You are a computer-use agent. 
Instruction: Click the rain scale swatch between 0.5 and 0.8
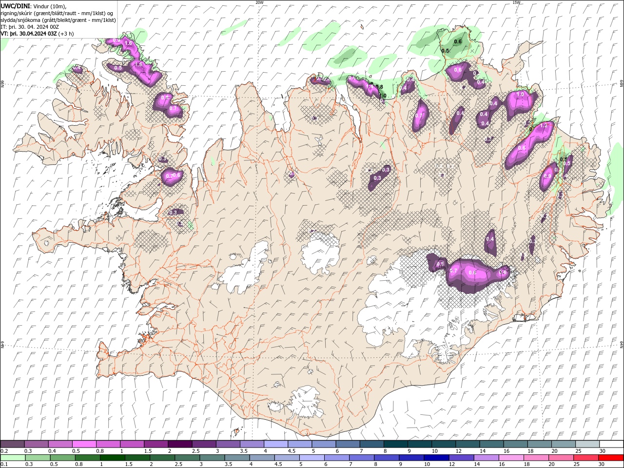click(x=62, y=458)
